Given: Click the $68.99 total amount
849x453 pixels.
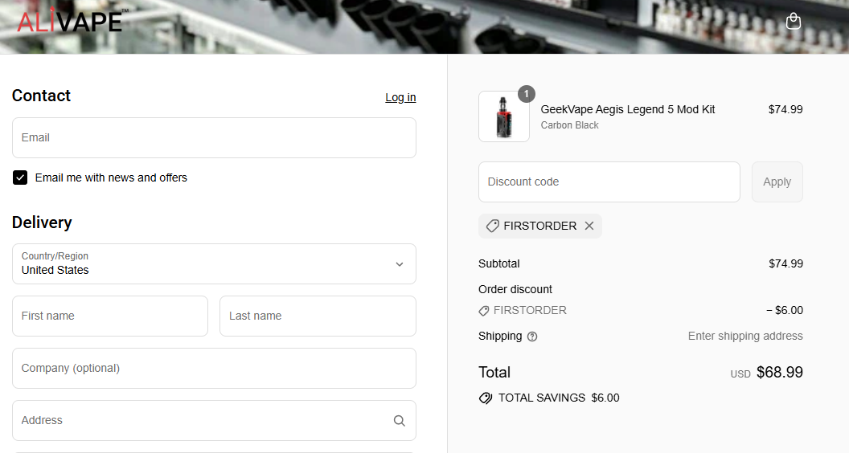Looking at the screenshot, I should 780,373.
